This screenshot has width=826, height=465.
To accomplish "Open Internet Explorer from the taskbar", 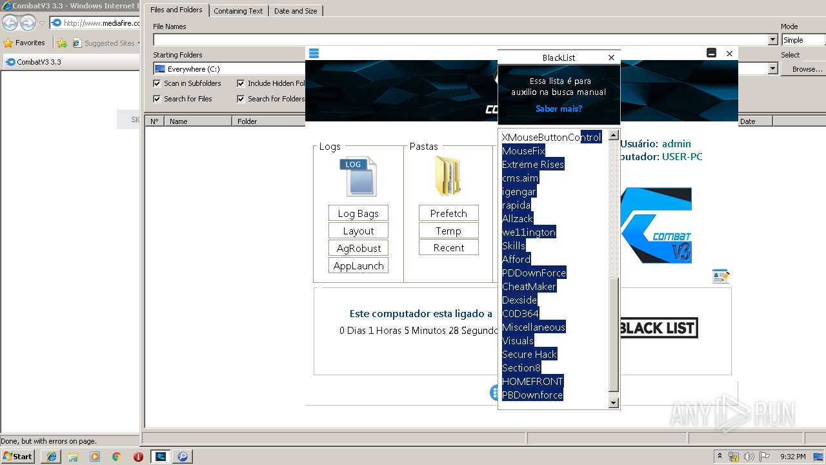I will pos(51,457).
